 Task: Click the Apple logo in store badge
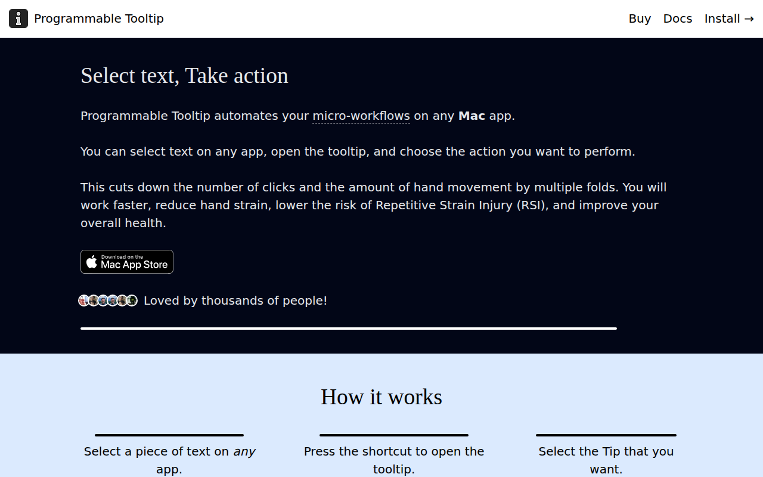tap(92, 262)
